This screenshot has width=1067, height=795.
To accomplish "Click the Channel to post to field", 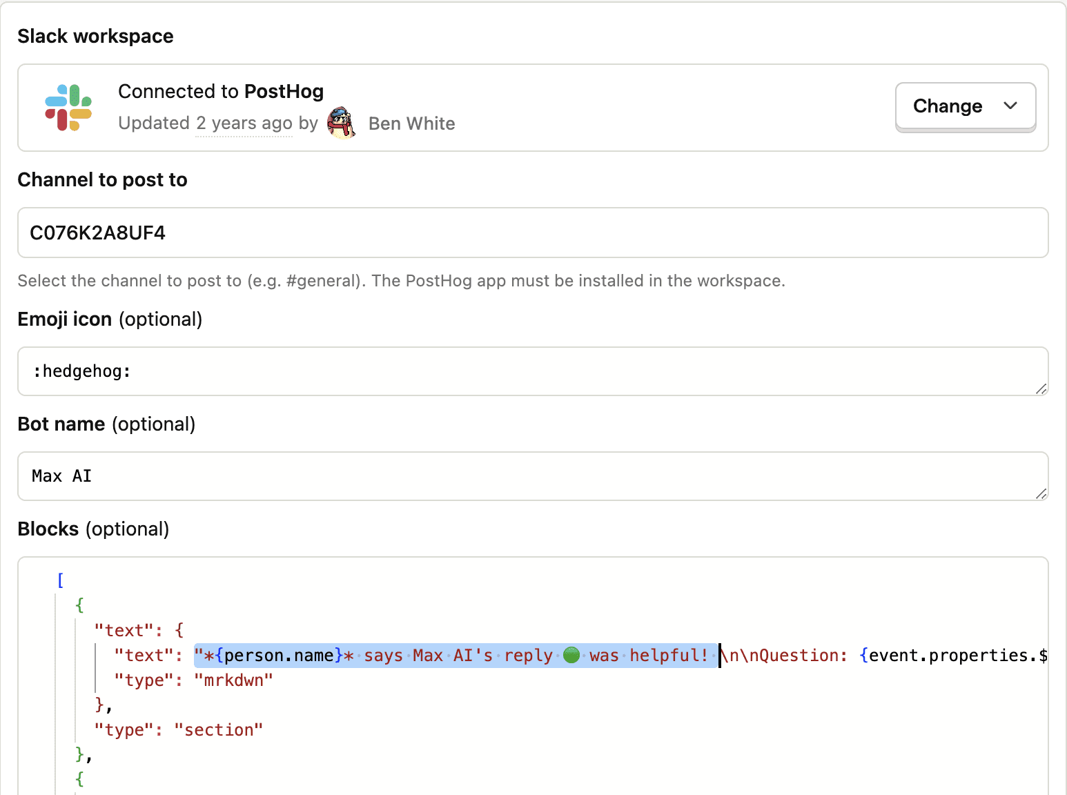I will point(533,233).
